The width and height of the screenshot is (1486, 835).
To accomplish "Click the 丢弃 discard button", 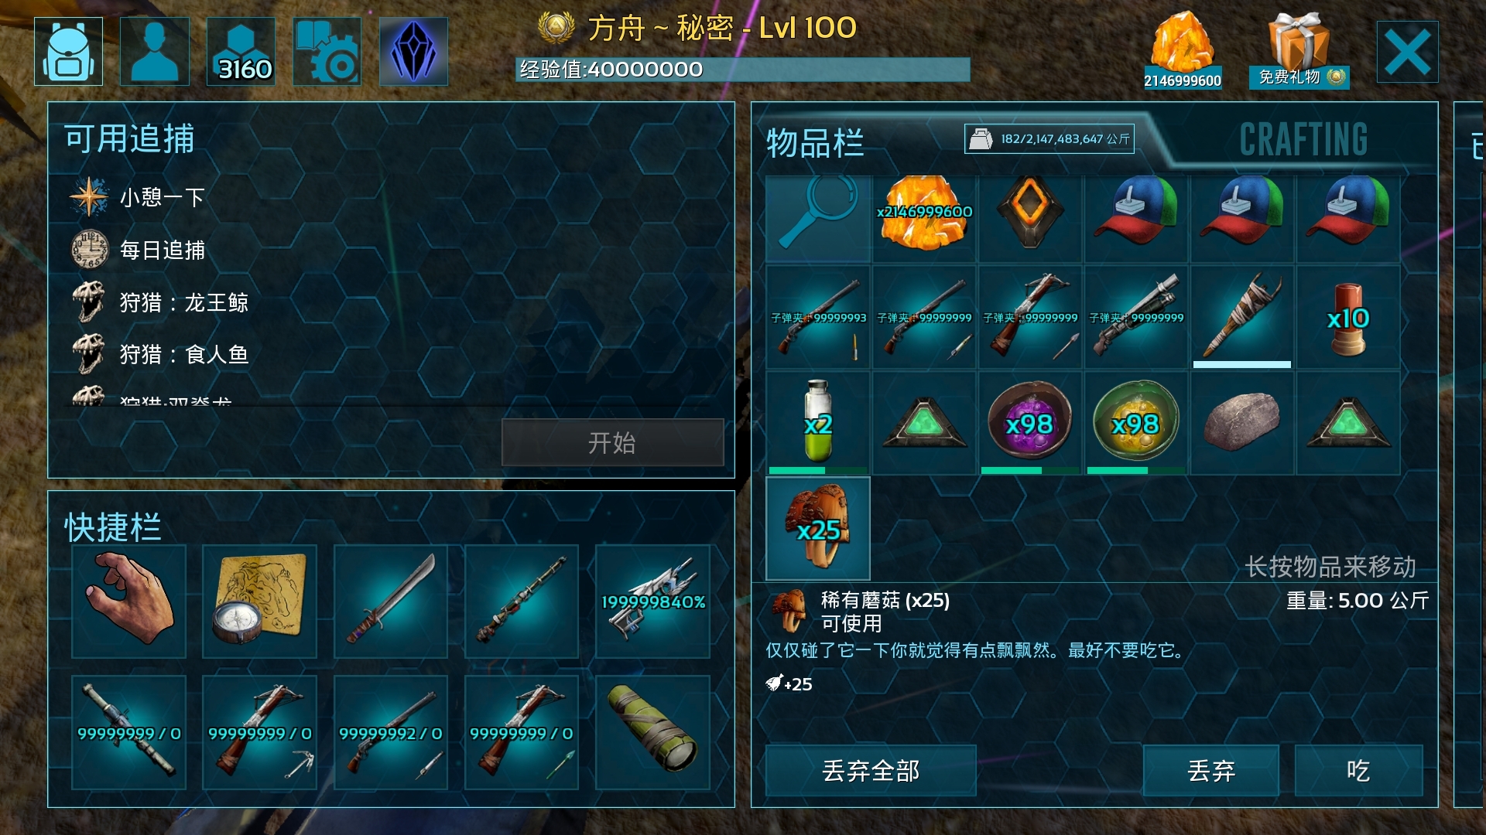I will (1210, 771).
